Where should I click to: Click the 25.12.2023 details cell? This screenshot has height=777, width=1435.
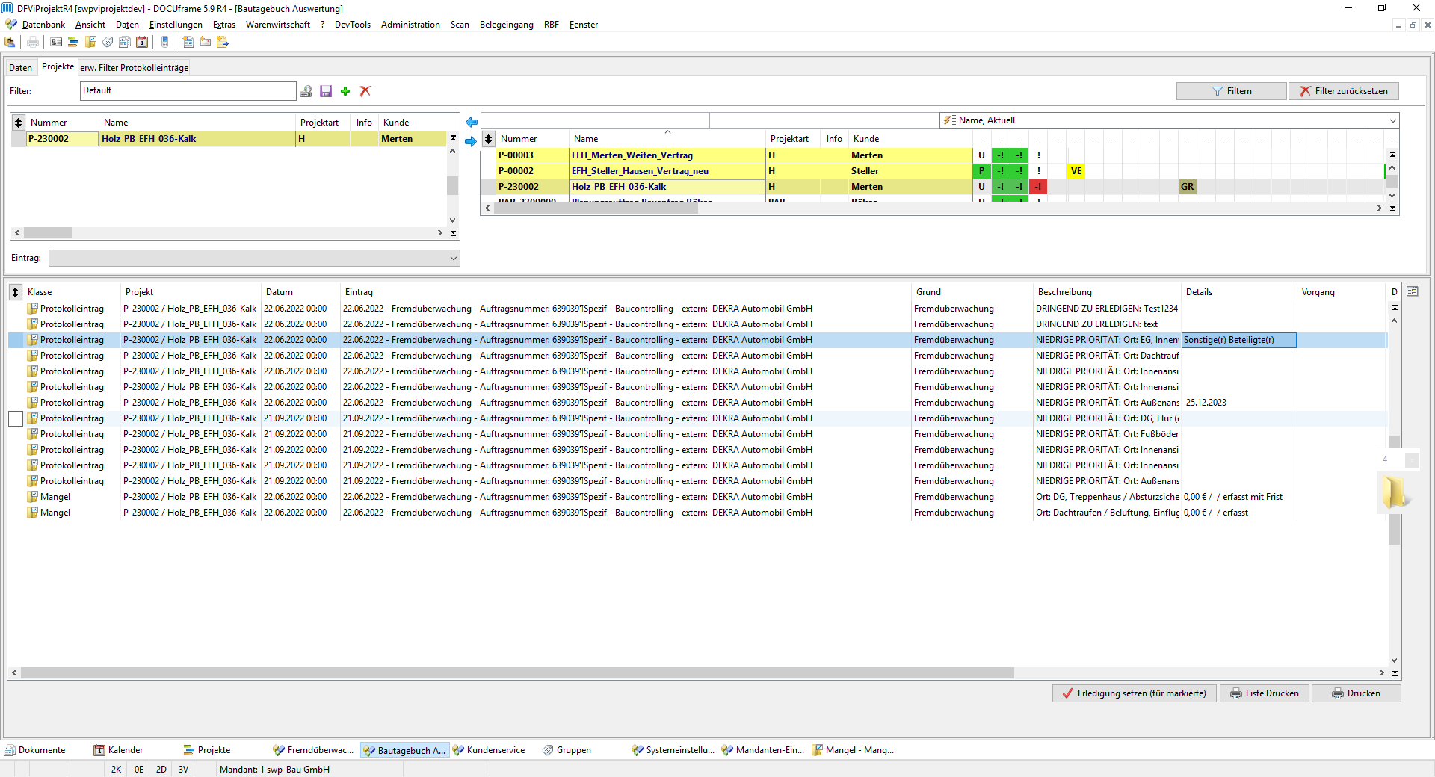tap(1238, 403)
